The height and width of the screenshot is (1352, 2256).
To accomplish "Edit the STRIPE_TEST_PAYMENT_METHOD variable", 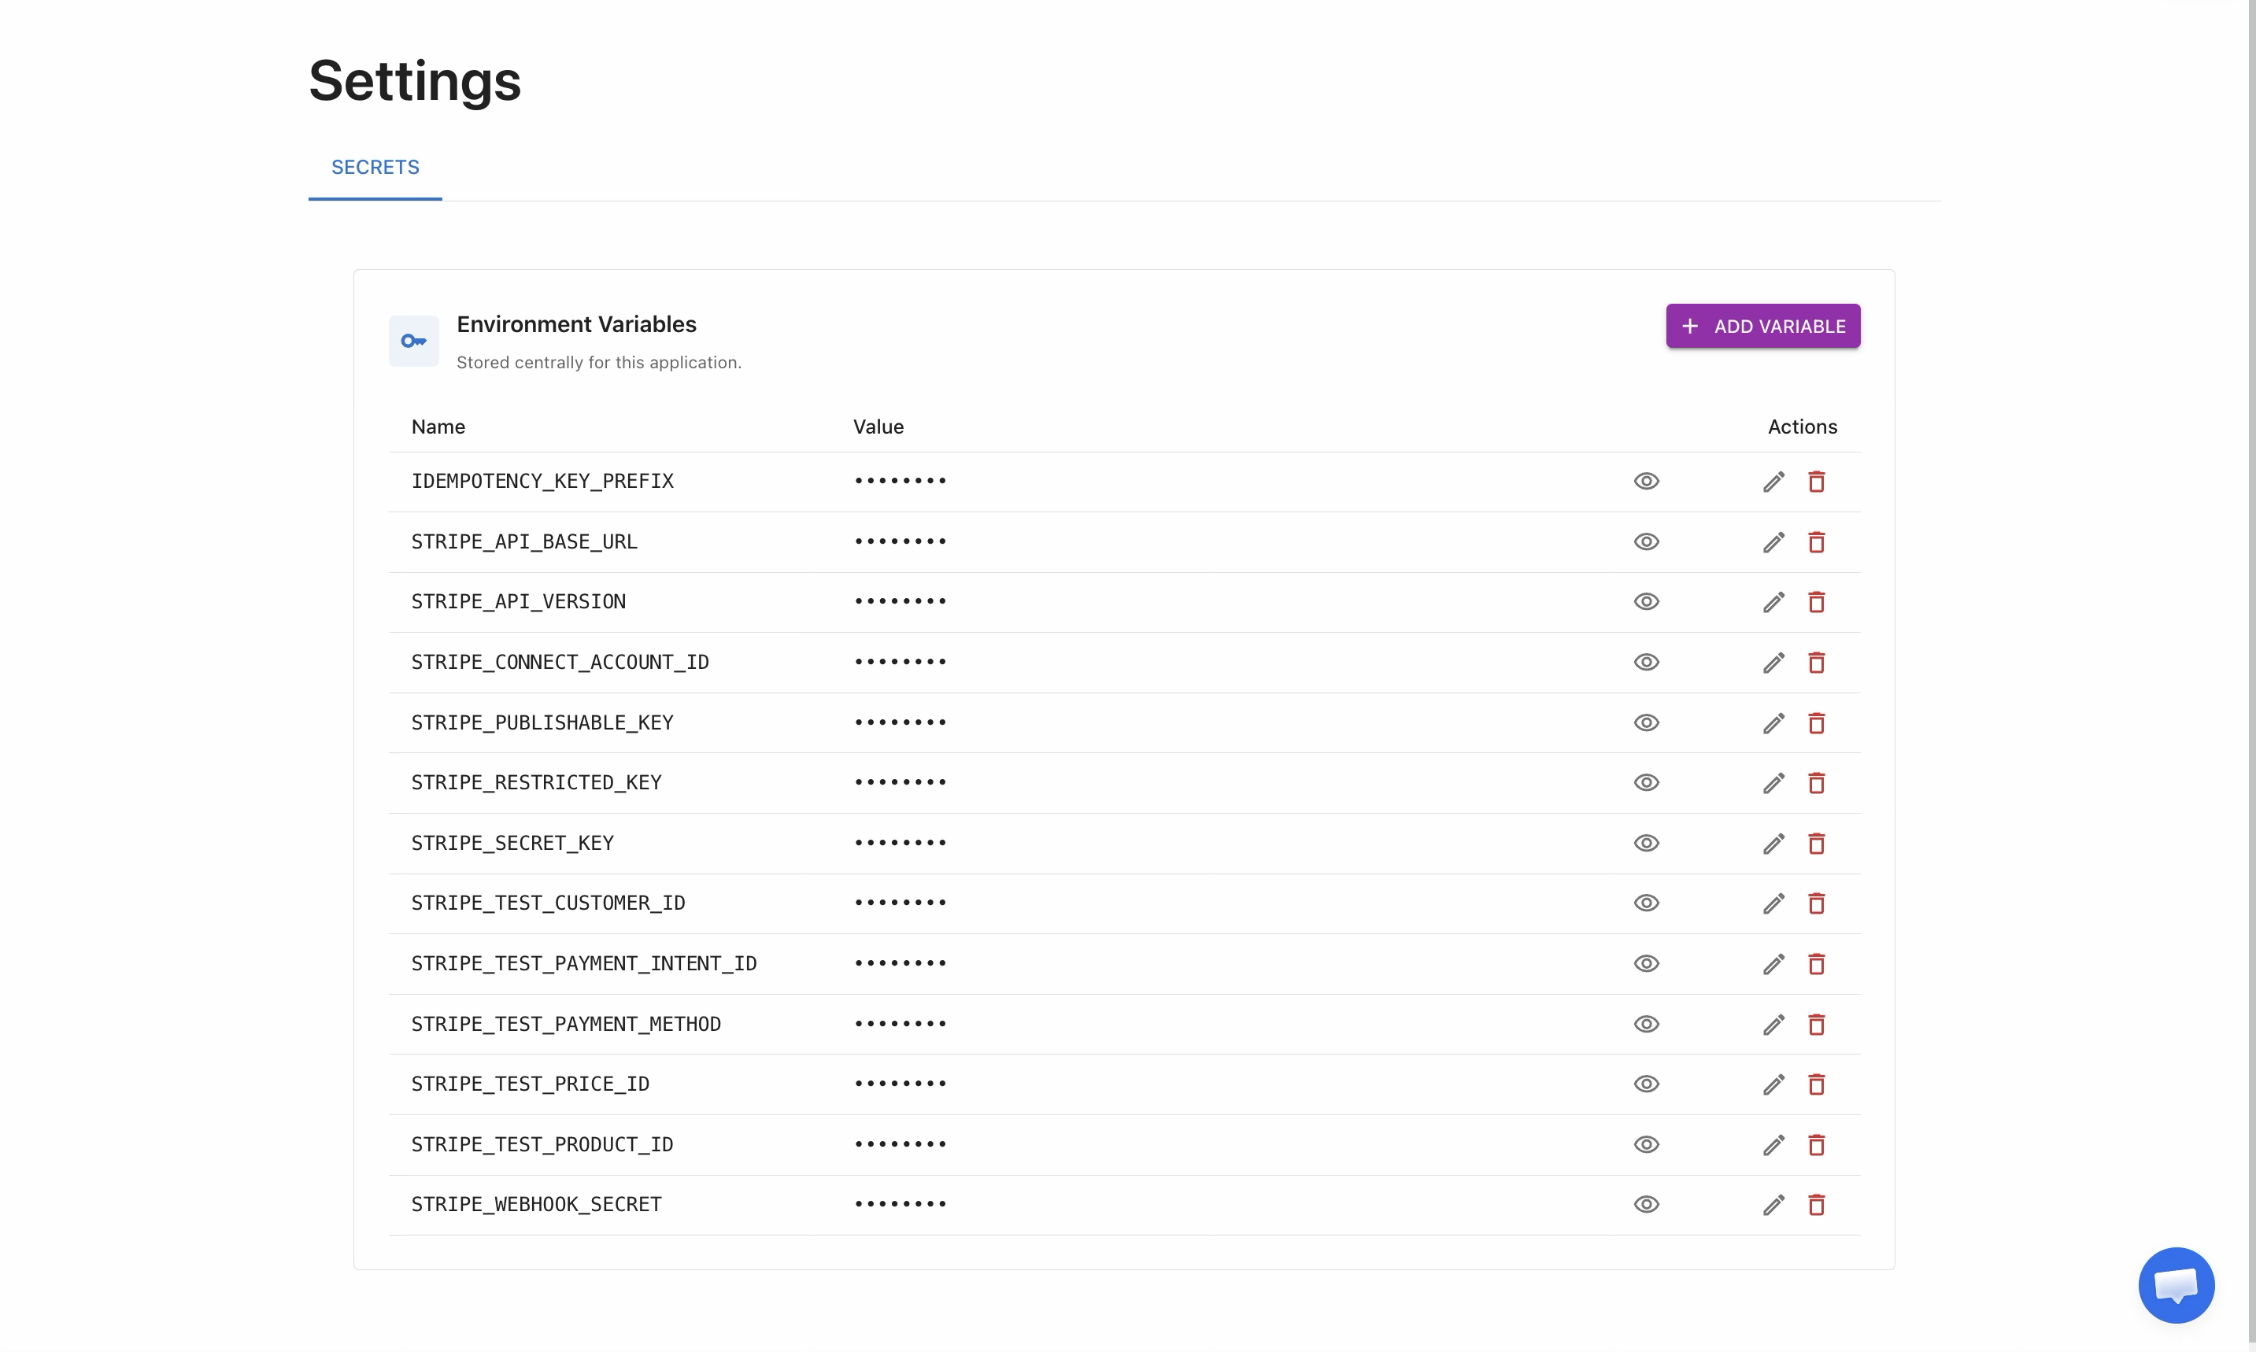I will pos(1773,1025).
